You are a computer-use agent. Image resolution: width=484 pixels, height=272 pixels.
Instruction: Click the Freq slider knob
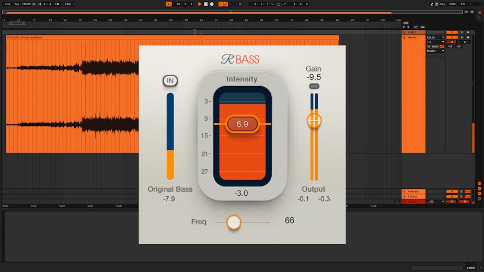pos(234,222)
